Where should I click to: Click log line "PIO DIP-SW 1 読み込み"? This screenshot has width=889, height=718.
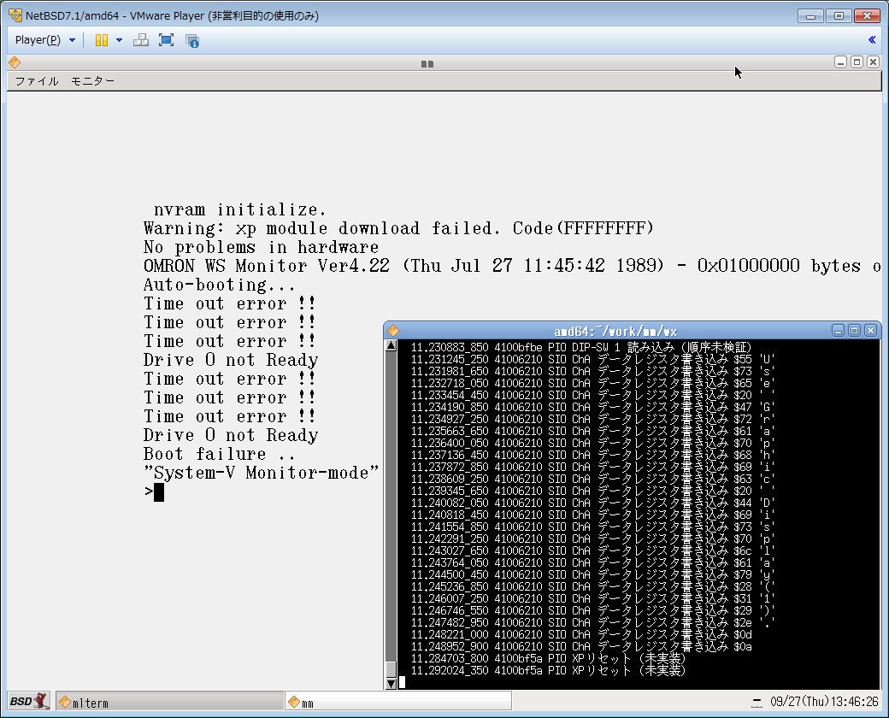coord(581,347)
